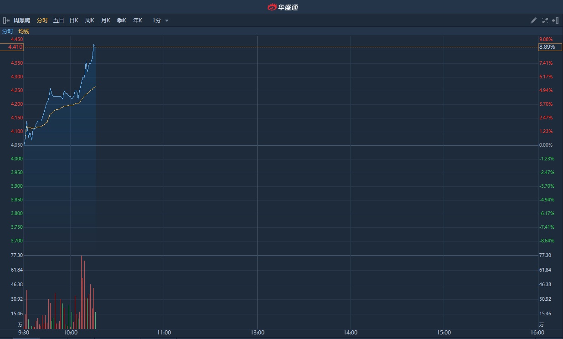Open the 月K monthly chart tab

click(x=106, y=21)
